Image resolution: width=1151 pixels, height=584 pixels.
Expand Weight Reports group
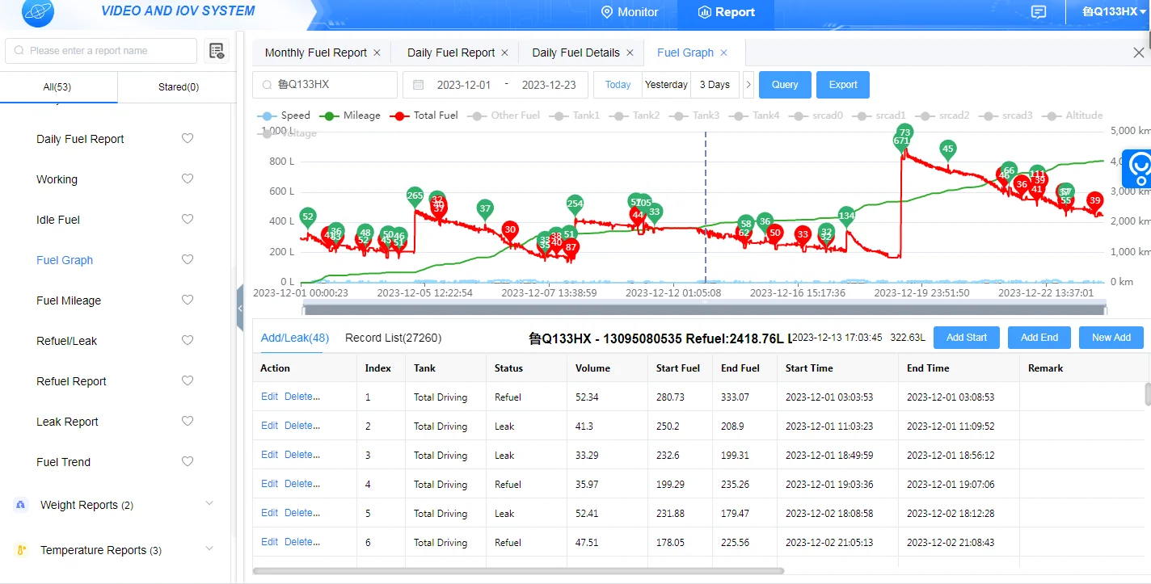(x=209, y=504)
